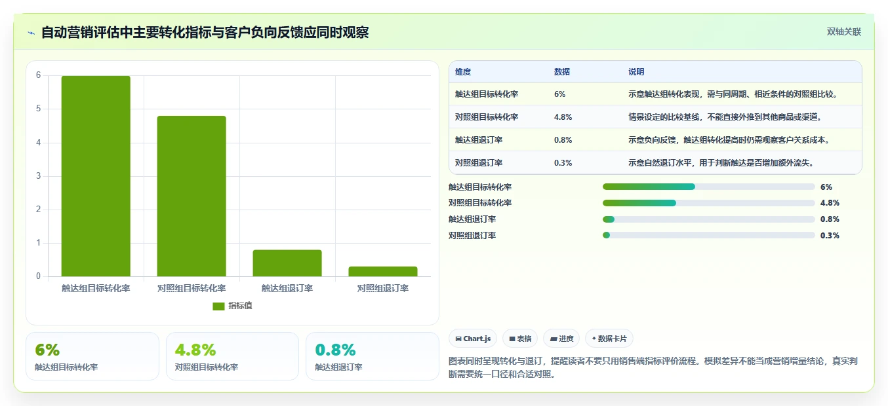Click the Chart.js tag chip
The image size is (888, 406).
click(x=473, y=339)
